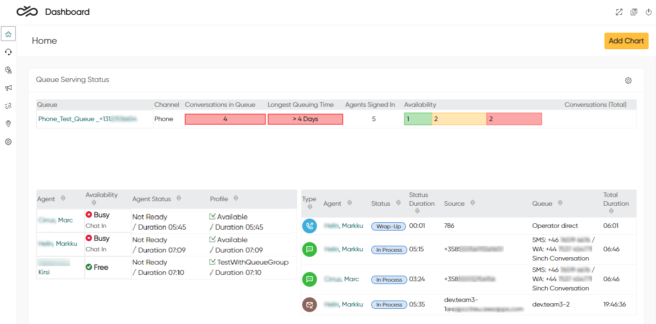Sort conversations by Queue column
Viewport: 656px width, 324px height.
pyautogui.click(x=560, y=203)
